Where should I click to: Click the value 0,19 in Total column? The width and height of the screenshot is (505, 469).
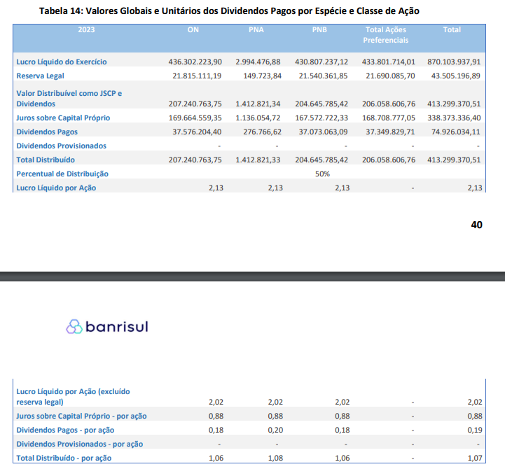475,430
